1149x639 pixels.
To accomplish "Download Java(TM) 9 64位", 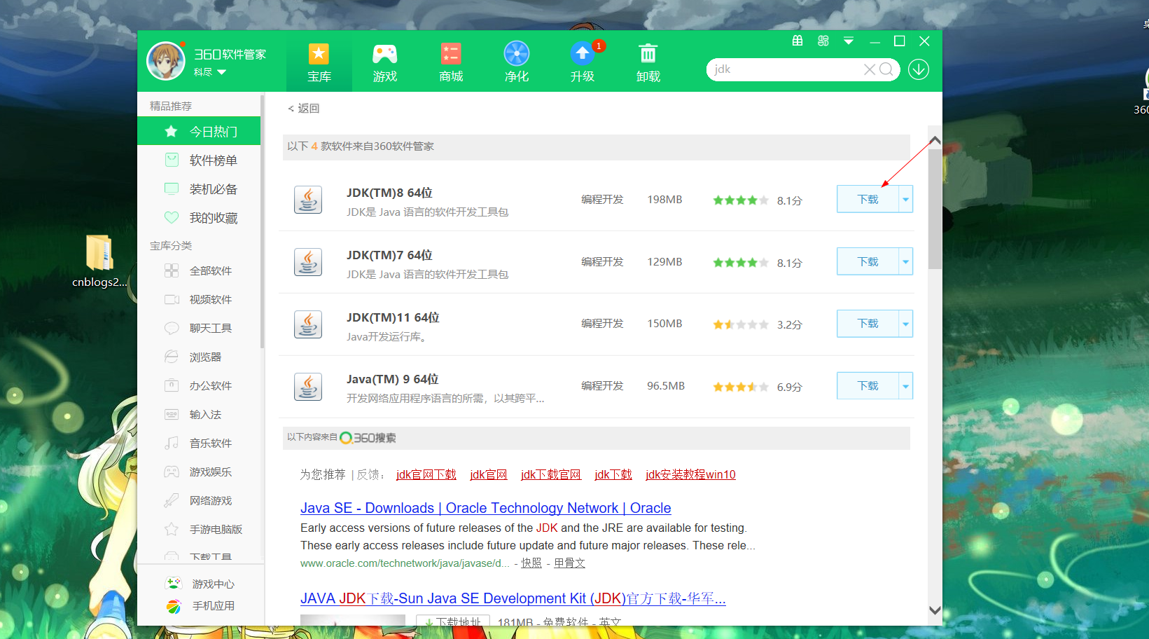I will tap(868, 386).
